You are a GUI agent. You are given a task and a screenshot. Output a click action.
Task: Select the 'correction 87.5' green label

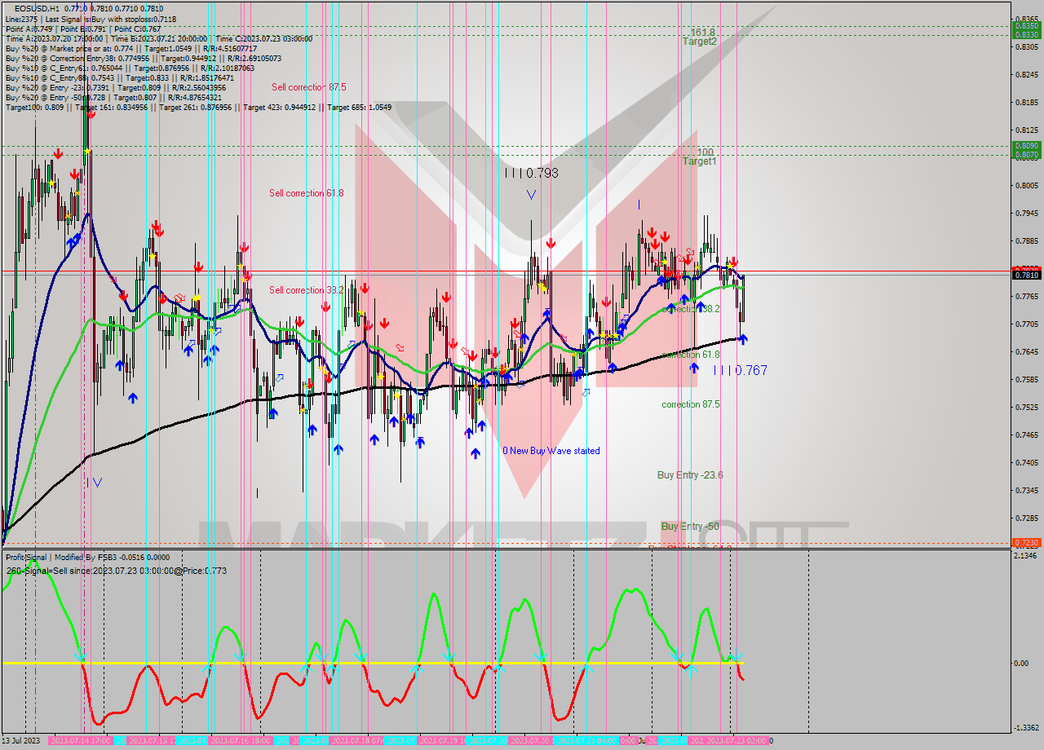[x=691, y=404]
